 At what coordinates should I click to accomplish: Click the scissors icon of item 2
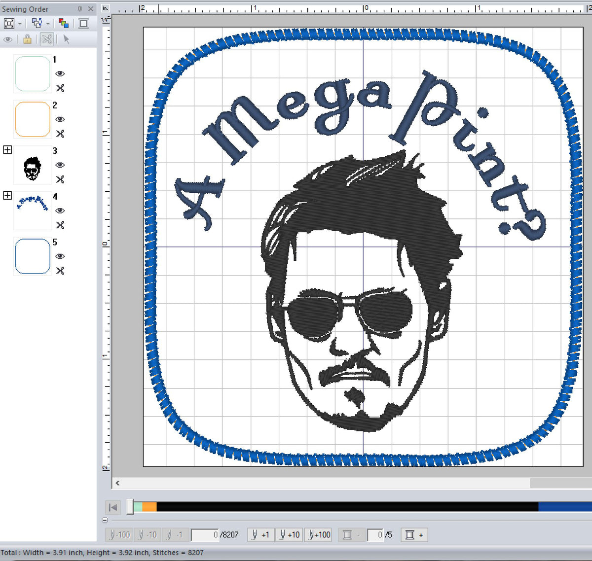[x=60, y=134]
